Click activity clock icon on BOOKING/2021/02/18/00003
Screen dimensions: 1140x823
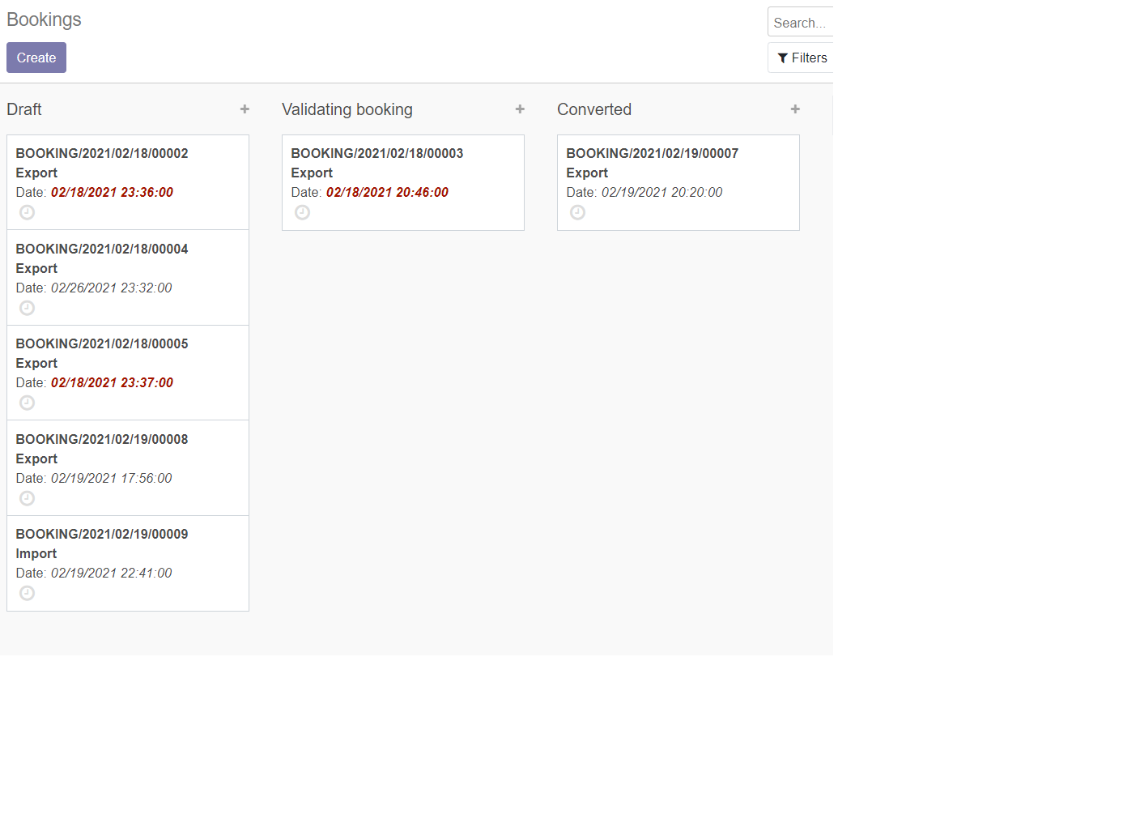point(302,212)
